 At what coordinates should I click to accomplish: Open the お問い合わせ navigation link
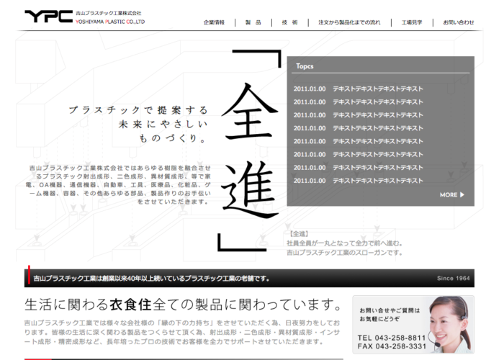tap(458, 22)
